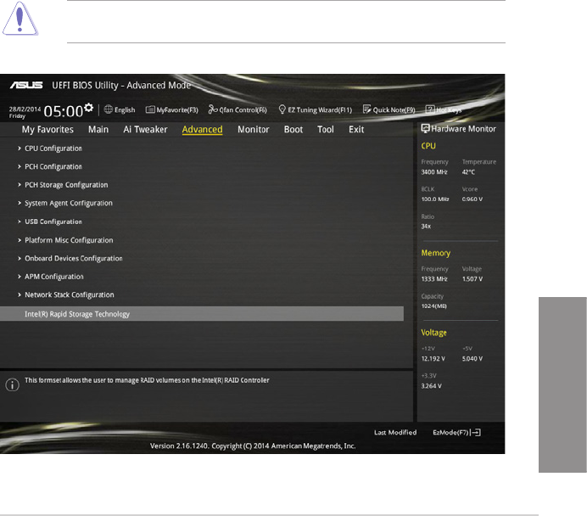587x516 pixels.
Task: Click the Version 2.16.1240 copyright text
Action: [253, 446]
